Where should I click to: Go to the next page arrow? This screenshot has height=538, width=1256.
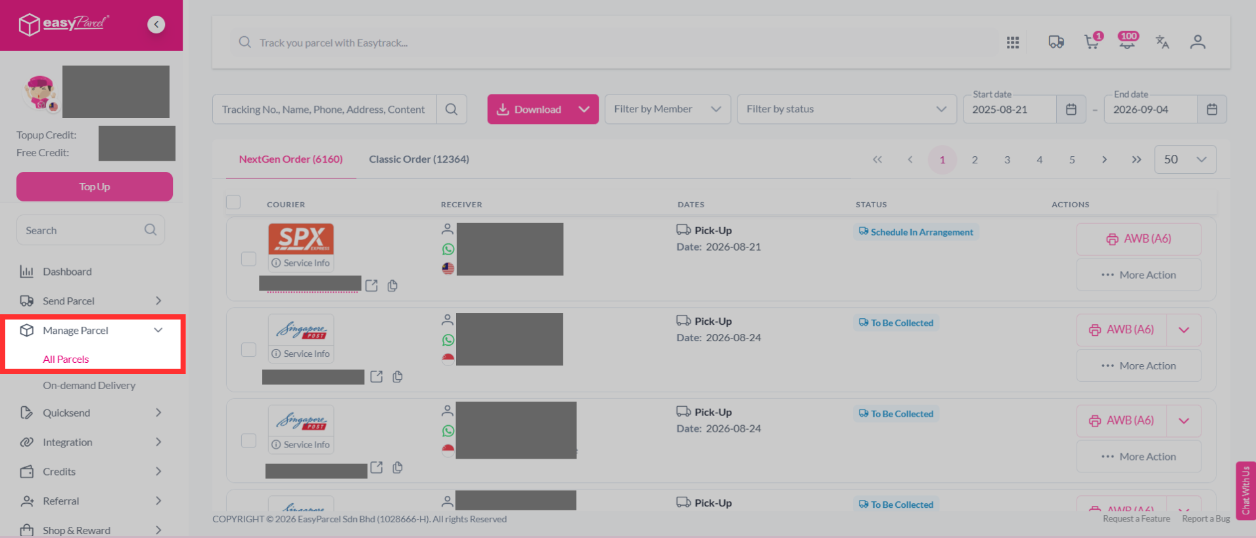(x=1104, y=159)
